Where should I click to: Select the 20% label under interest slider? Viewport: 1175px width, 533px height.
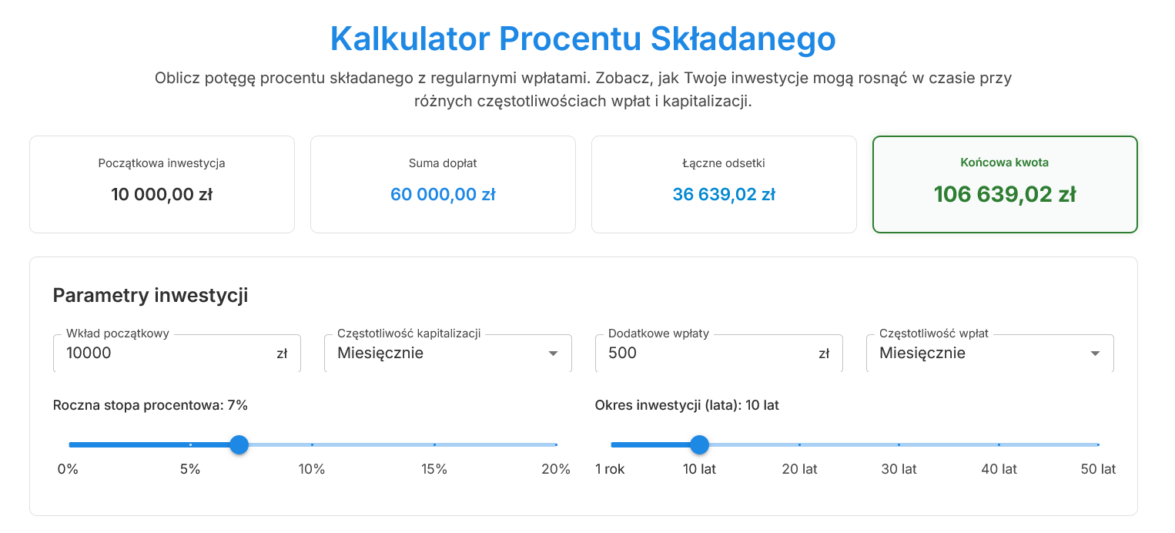click(556, 468)
